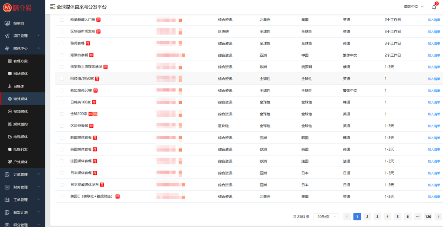Click the 户外媒体 monitor icon
The image size is (443, 227).
[10, 162]
